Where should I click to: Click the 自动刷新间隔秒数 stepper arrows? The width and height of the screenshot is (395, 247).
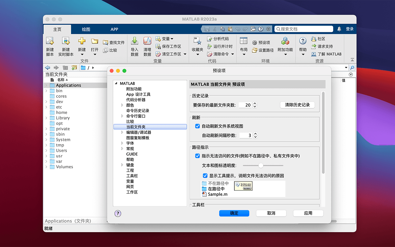tap(255, 135)
